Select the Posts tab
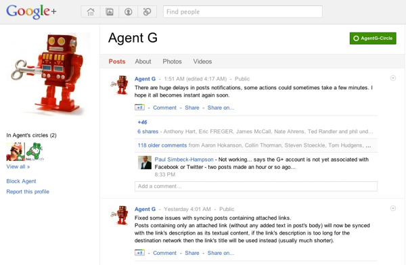 click(117, 62)
